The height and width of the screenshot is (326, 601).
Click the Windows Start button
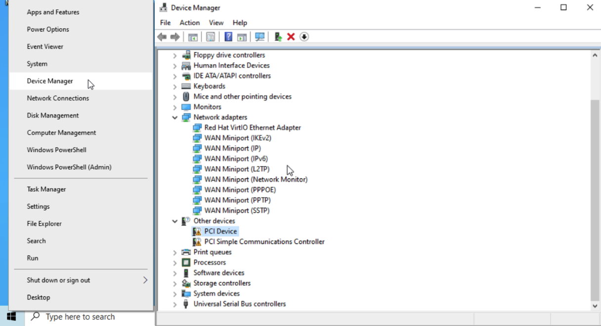click(11, 317)
